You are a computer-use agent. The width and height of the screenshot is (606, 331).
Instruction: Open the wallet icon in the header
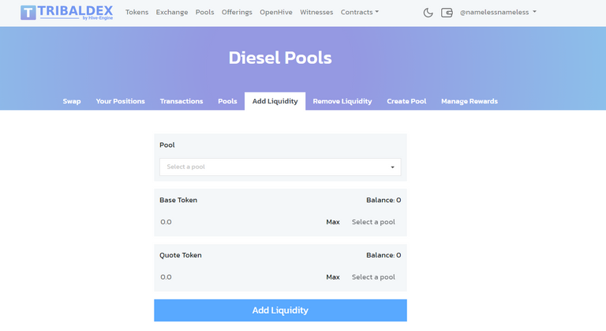(447, 13)
